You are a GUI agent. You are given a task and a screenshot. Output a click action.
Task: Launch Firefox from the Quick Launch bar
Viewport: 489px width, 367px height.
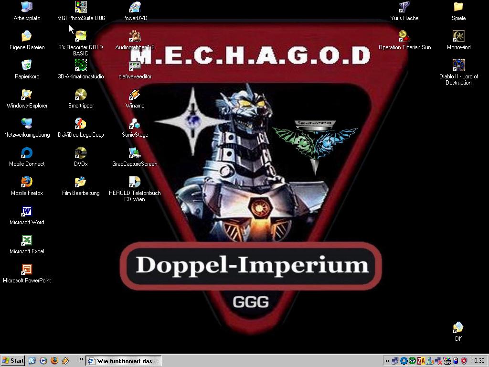point(54,361)
